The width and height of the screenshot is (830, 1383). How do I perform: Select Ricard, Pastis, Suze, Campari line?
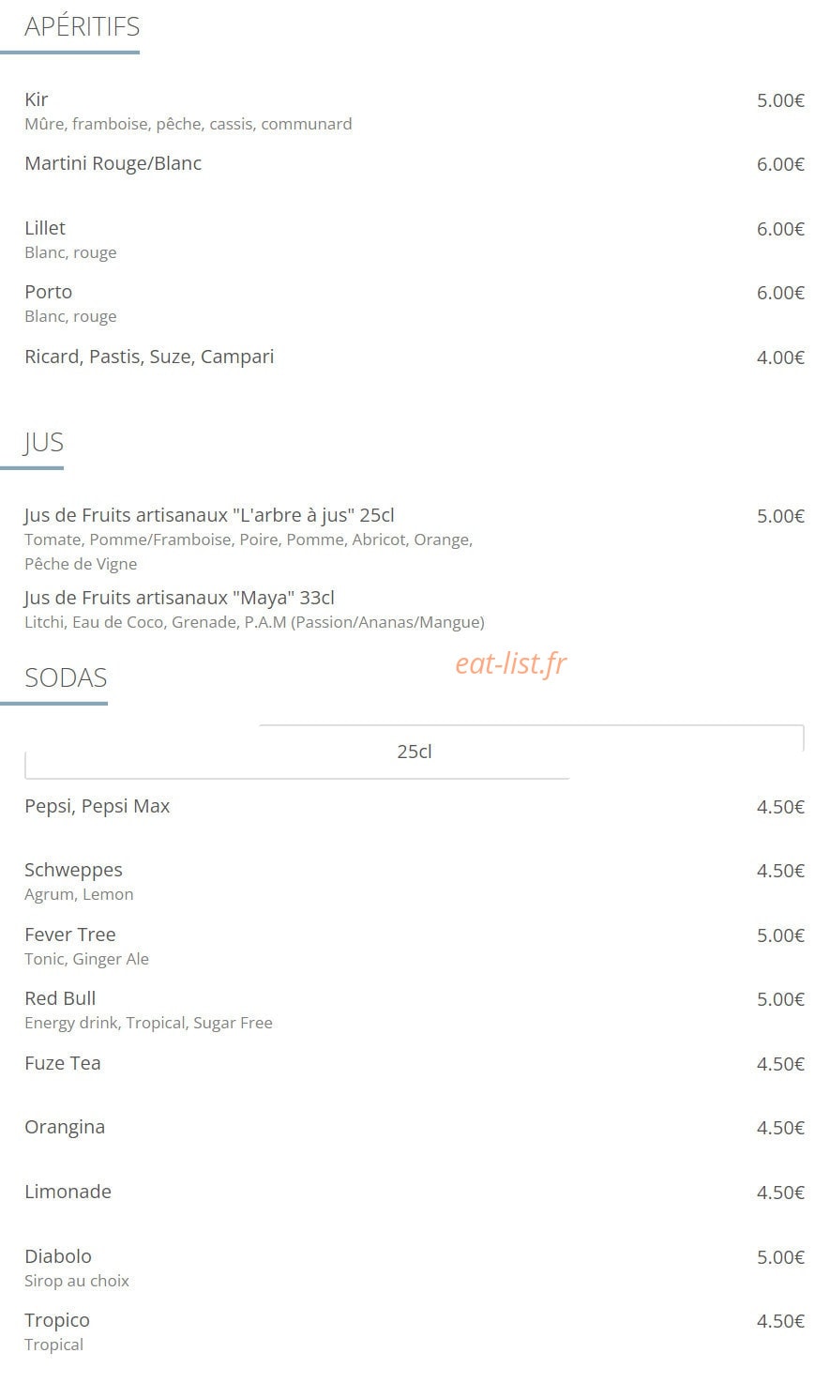click(x=149, y=357)
